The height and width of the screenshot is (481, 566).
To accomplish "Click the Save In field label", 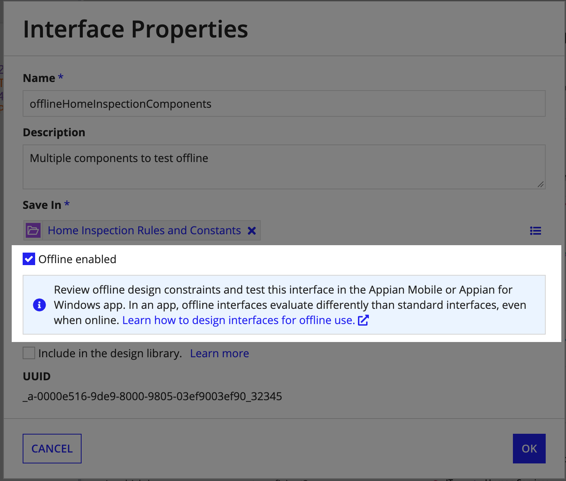I will click(x=42, y=205).
